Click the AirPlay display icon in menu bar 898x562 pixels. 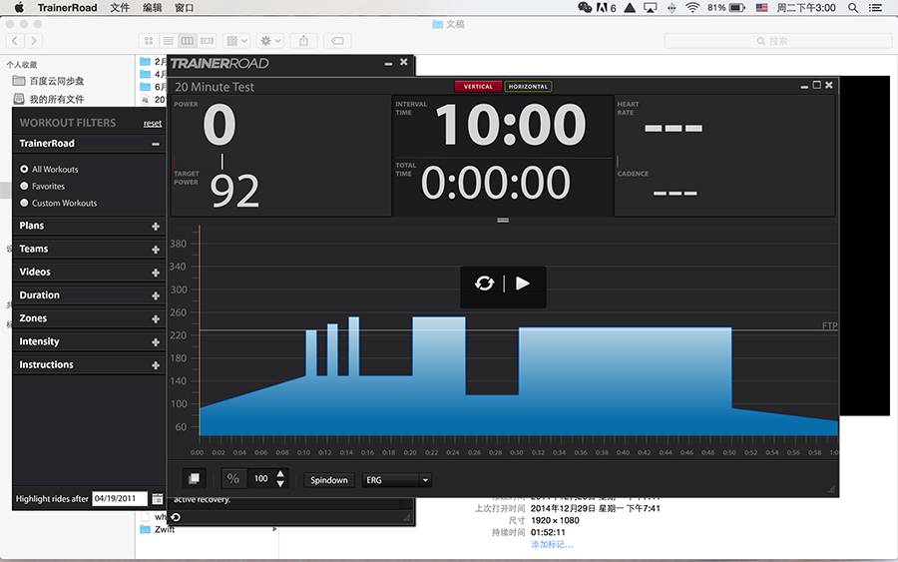tap(650, 7)
